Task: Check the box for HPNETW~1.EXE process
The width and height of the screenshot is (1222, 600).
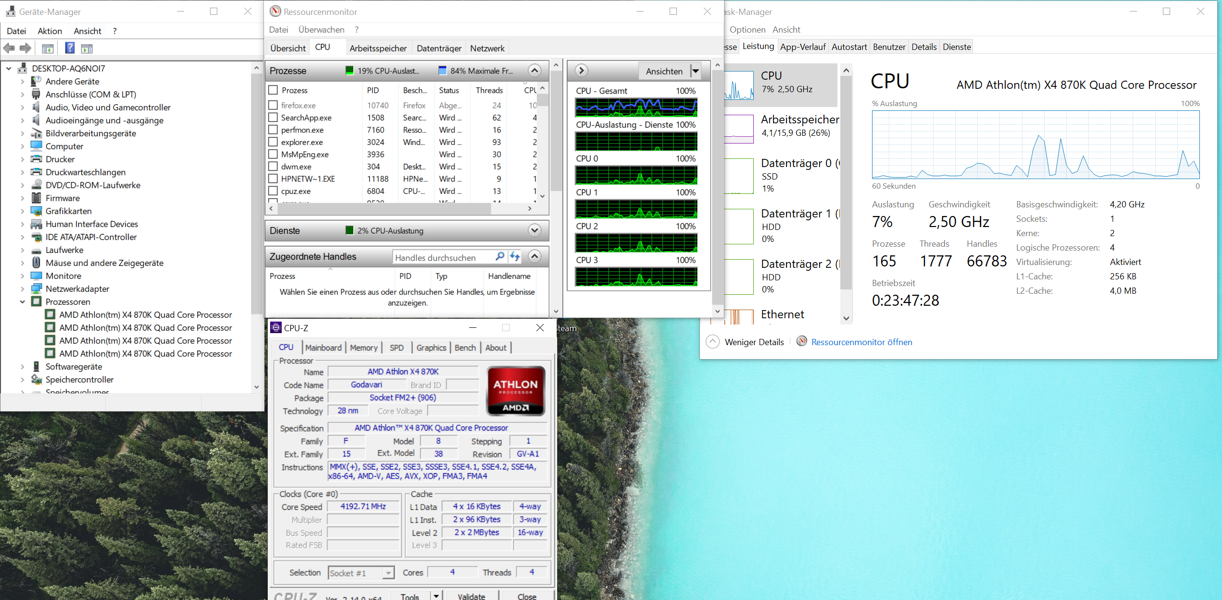Action: pyautogui.click(x=273, y=179)
